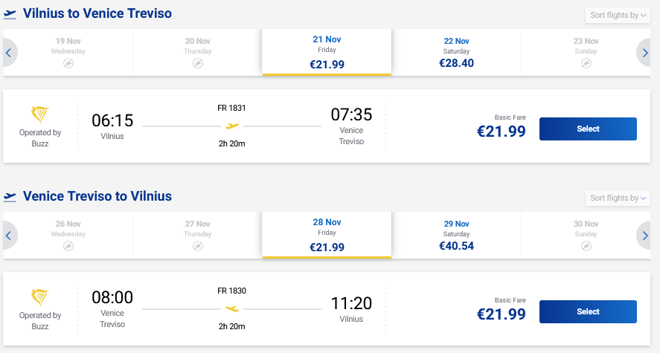Viewport: 660px width, 353px height.
Task: Select 29 Nov Saturday €40.54 date tab
Action: (456, 235)
